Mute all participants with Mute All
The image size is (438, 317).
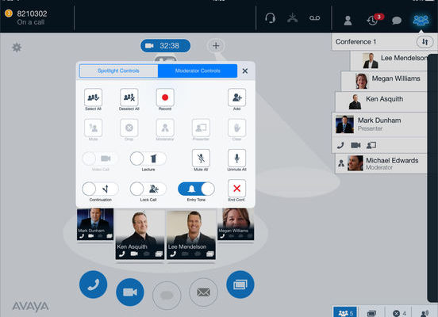point(201,158)
